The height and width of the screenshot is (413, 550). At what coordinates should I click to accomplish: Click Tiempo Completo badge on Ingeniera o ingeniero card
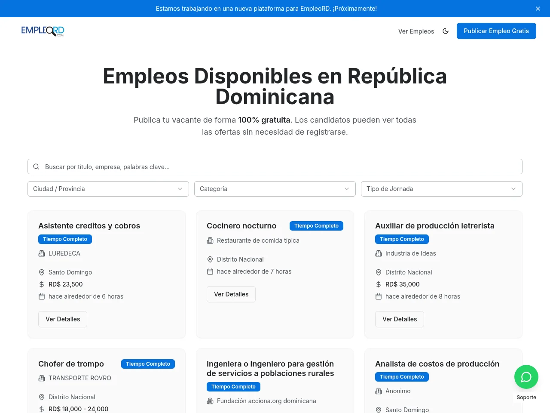tap(233, 387)
